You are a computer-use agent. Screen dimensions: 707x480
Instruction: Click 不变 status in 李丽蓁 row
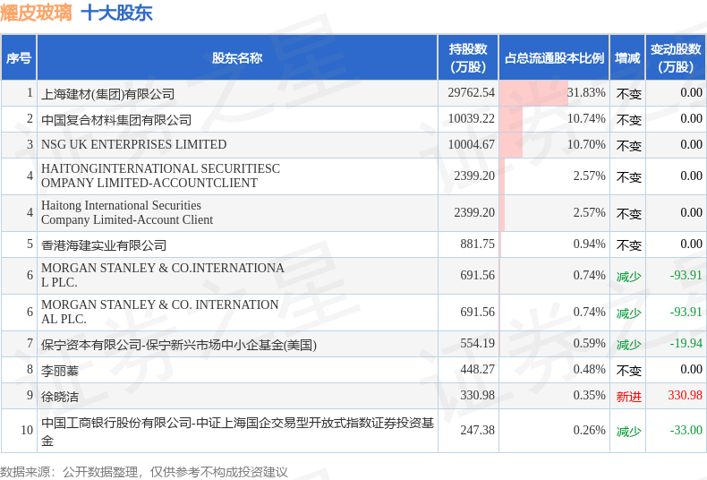(x=628, y=371)
